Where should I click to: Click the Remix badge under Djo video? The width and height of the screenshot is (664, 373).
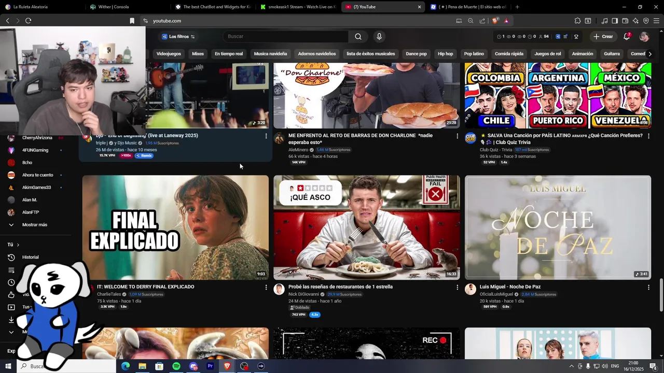[x=144, y=155]
